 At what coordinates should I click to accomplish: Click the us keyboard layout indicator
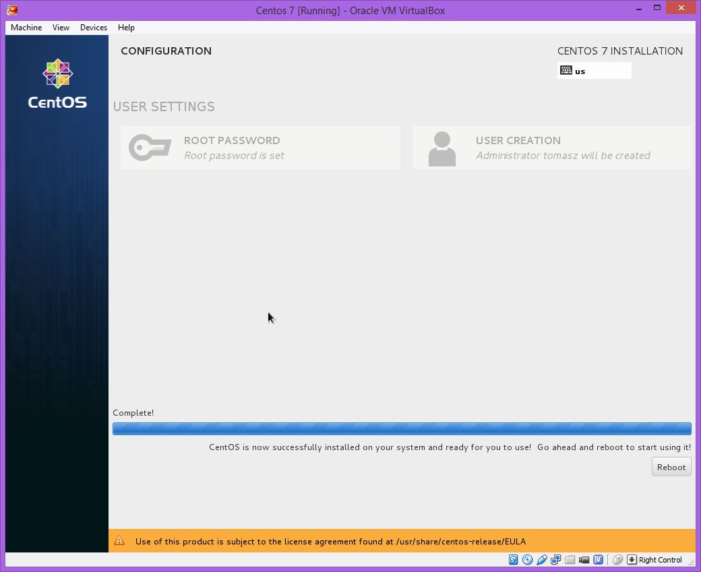click(x=594, y=71)
